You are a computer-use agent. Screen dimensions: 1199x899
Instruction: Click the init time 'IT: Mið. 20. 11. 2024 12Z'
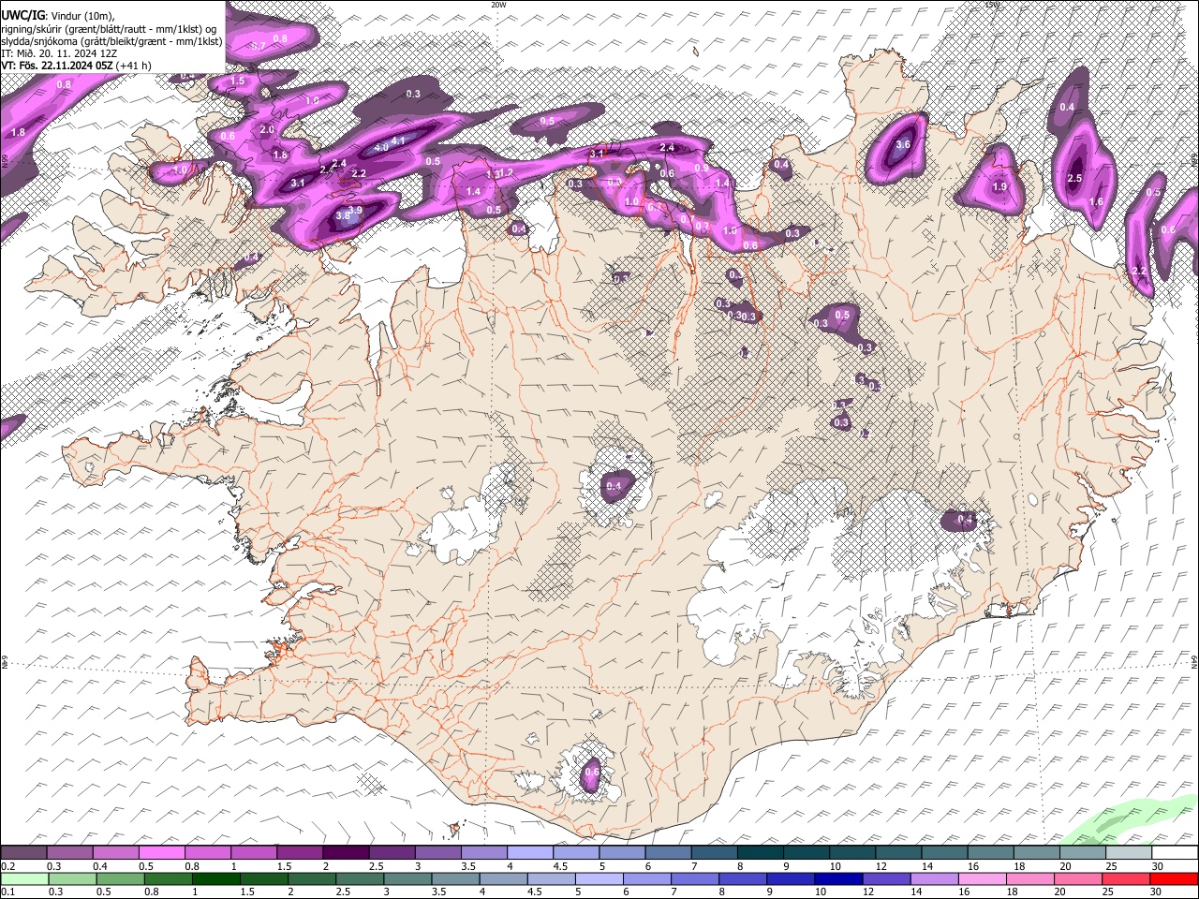coord(59,53)
